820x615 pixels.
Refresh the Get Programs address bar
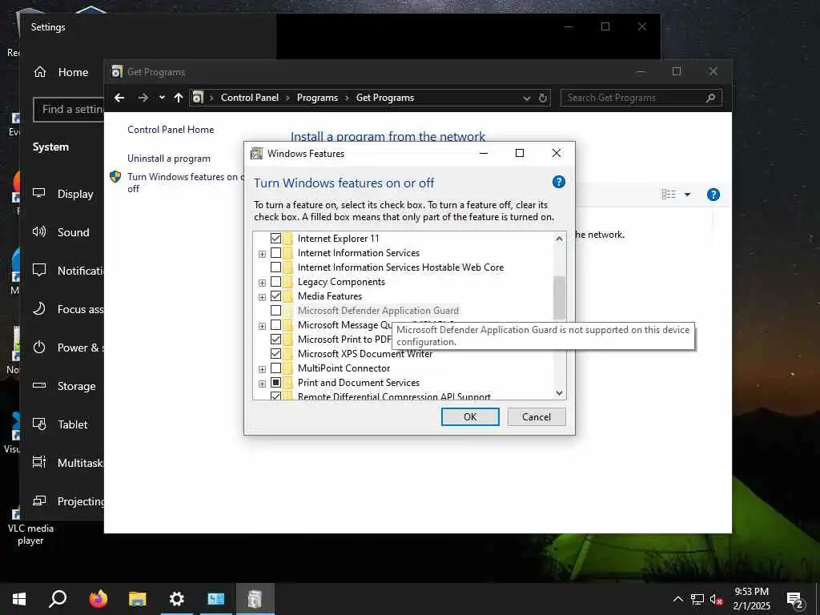pos(543,98)
